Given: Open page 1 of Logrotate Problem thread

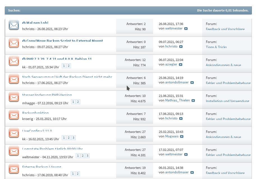Looking at the screenshot, I should (78, 156).
